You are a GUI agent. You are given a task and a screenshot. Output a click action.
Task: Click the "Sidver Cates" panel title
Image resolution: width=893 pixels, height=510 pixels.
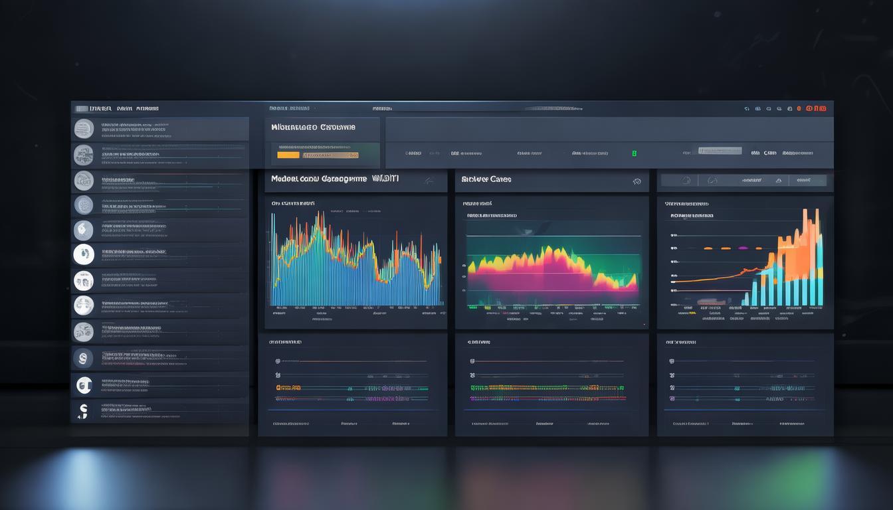point(486,179)
